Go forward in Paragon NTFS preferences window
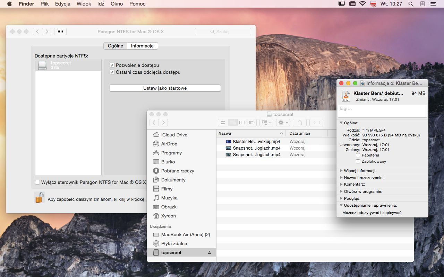 pos(47,32)
